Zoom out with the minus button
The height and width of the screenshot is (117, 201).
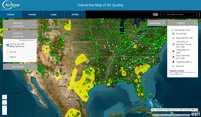5,112
